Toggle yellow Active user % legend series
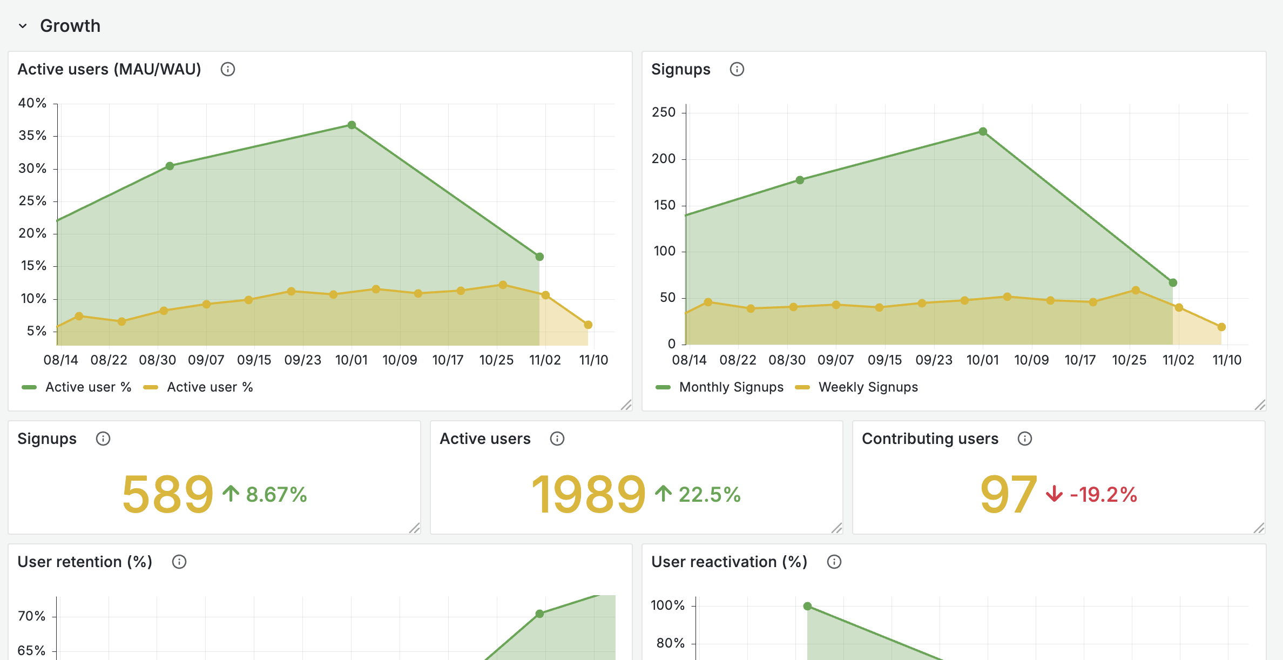 tap(198, 387)
